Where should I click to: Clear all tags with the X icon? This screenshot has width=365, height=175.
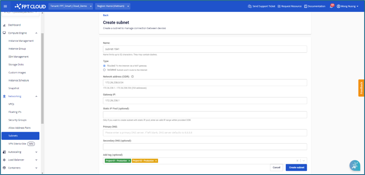point(297,161)
